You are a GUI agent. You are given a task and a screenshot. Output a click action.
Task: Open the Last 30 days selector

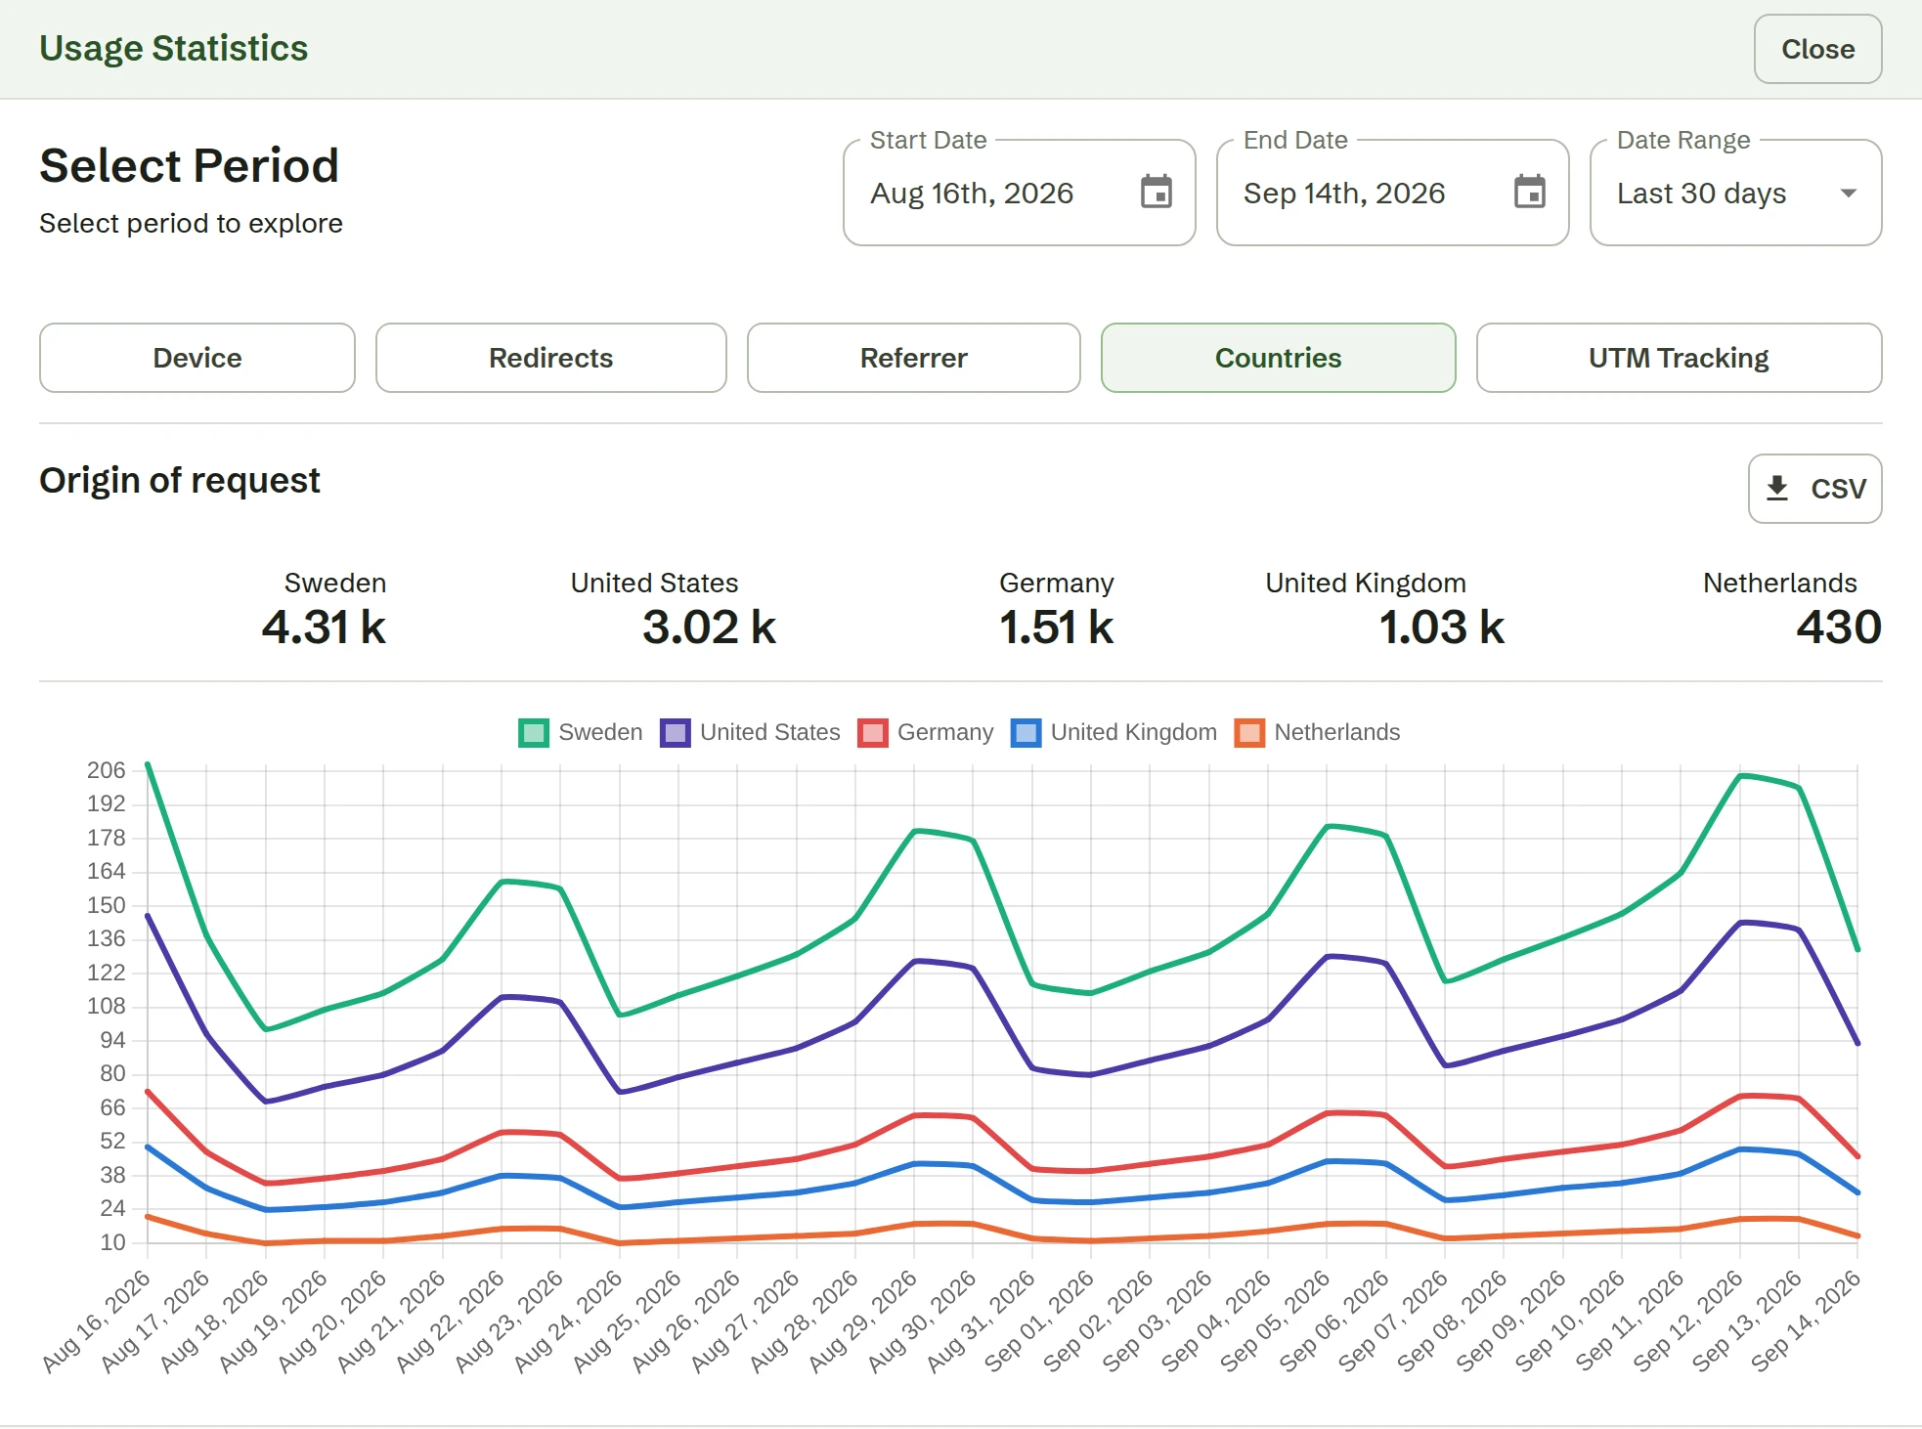coord(1735,193)
